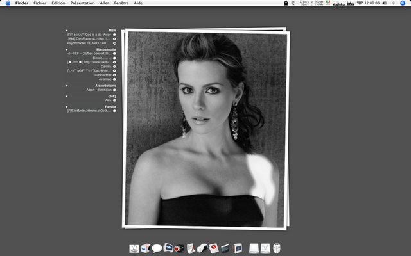The width and height of the screenshot is (411, 256).
Task: Open the Trash in the Dock
Action: 277,248
